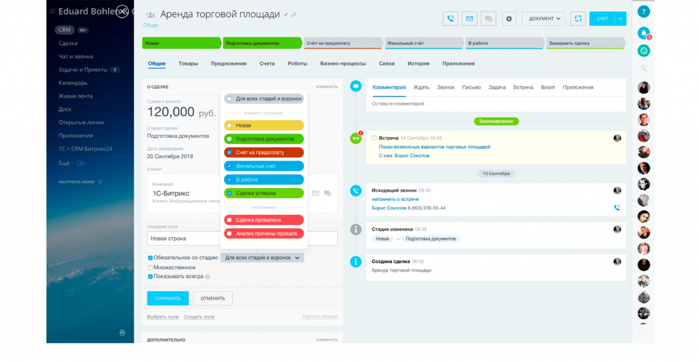The width and height of the screenshot is (699, 362).
Task: Select 'Финальный счёт' stage in progress bar
Action: pos(422,43)
